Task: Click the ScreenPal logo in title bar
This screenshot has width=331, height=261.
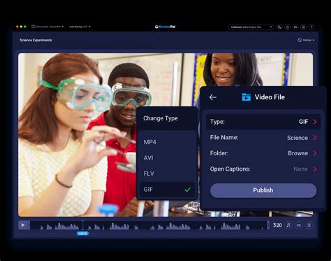Action: coord(165,27)
